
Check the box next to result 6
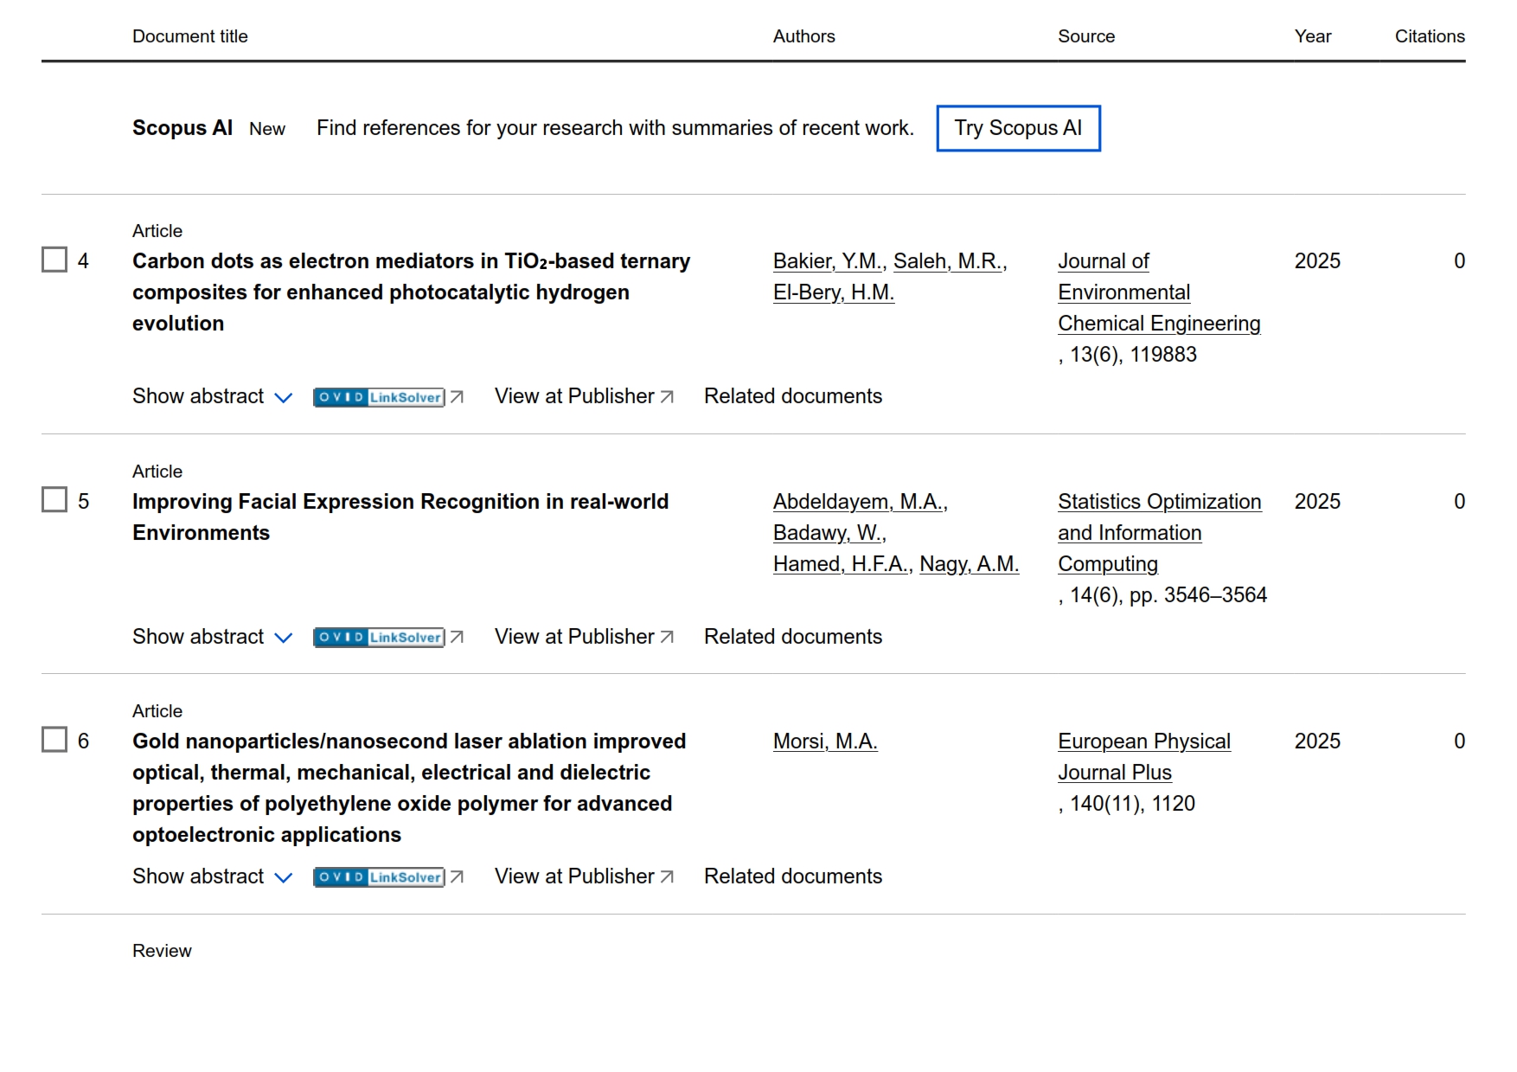[x=54, y=740]
